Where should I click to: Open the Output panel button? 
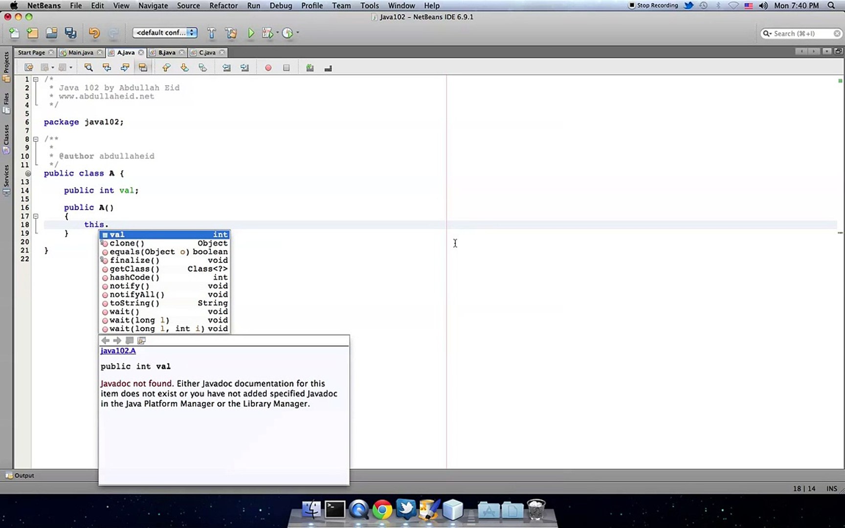tap(20, 475)
